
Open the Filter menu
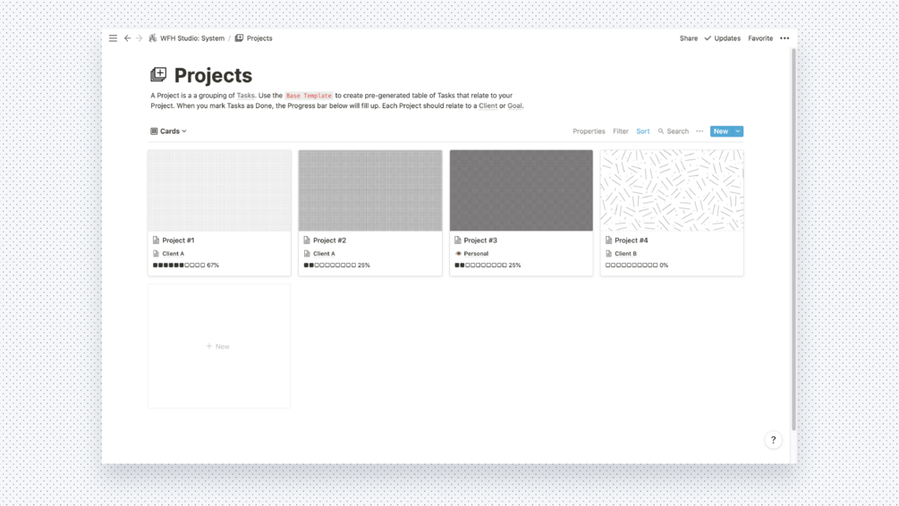tap(621, 131)
